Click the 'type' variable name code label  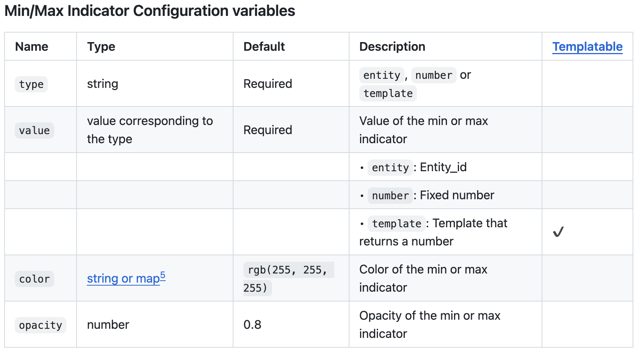[31, 84]
